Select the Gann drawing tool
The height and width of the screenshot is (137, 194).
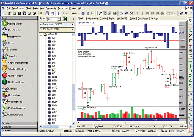pos(190,130)
